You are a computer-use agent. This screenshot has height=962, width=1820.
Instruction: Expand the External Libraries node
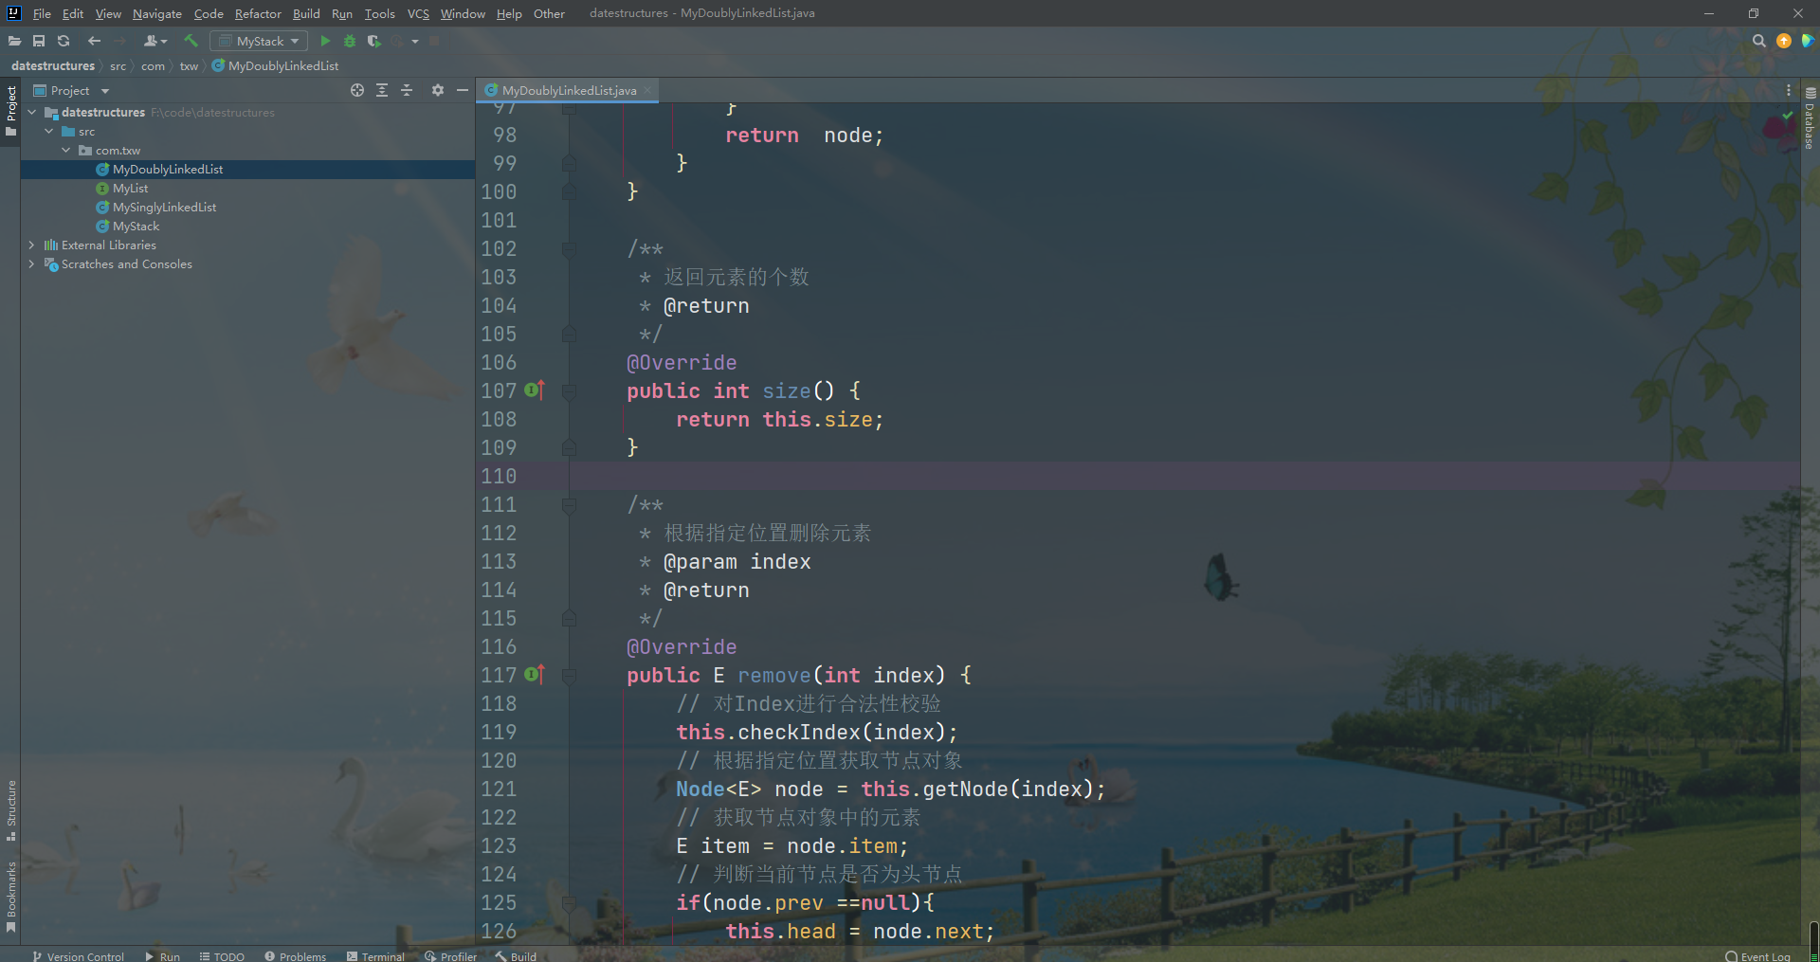[32, 245]
